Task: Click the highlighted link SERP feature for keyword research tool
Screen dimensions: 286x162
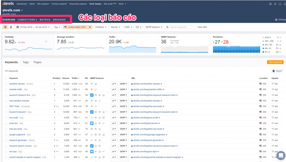Action: point(92,95)
